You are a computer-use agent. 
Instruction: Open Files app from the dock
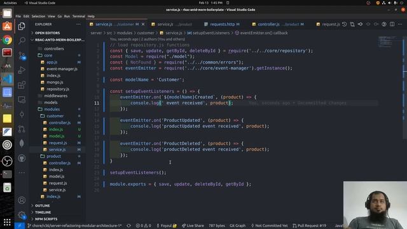click(7, 13)
